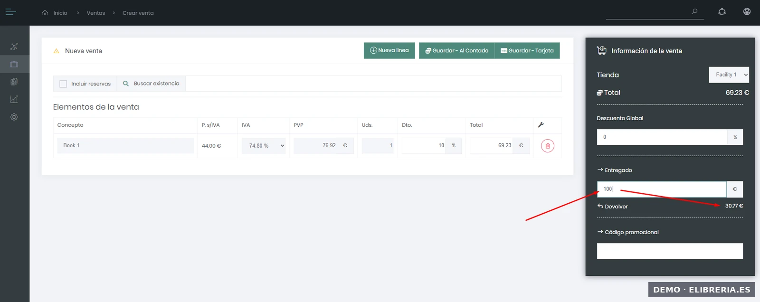Open the settings gear sidebar icon
760x302 pixels.
click(x=14, y=117)
